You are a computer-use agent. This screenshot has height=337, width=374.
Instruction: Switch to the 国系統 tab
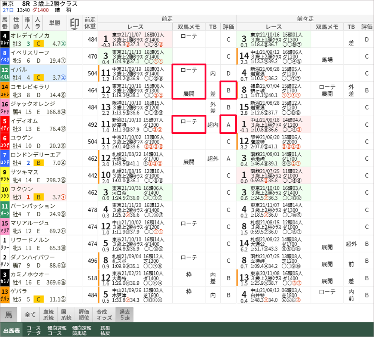tap(66, 315)
